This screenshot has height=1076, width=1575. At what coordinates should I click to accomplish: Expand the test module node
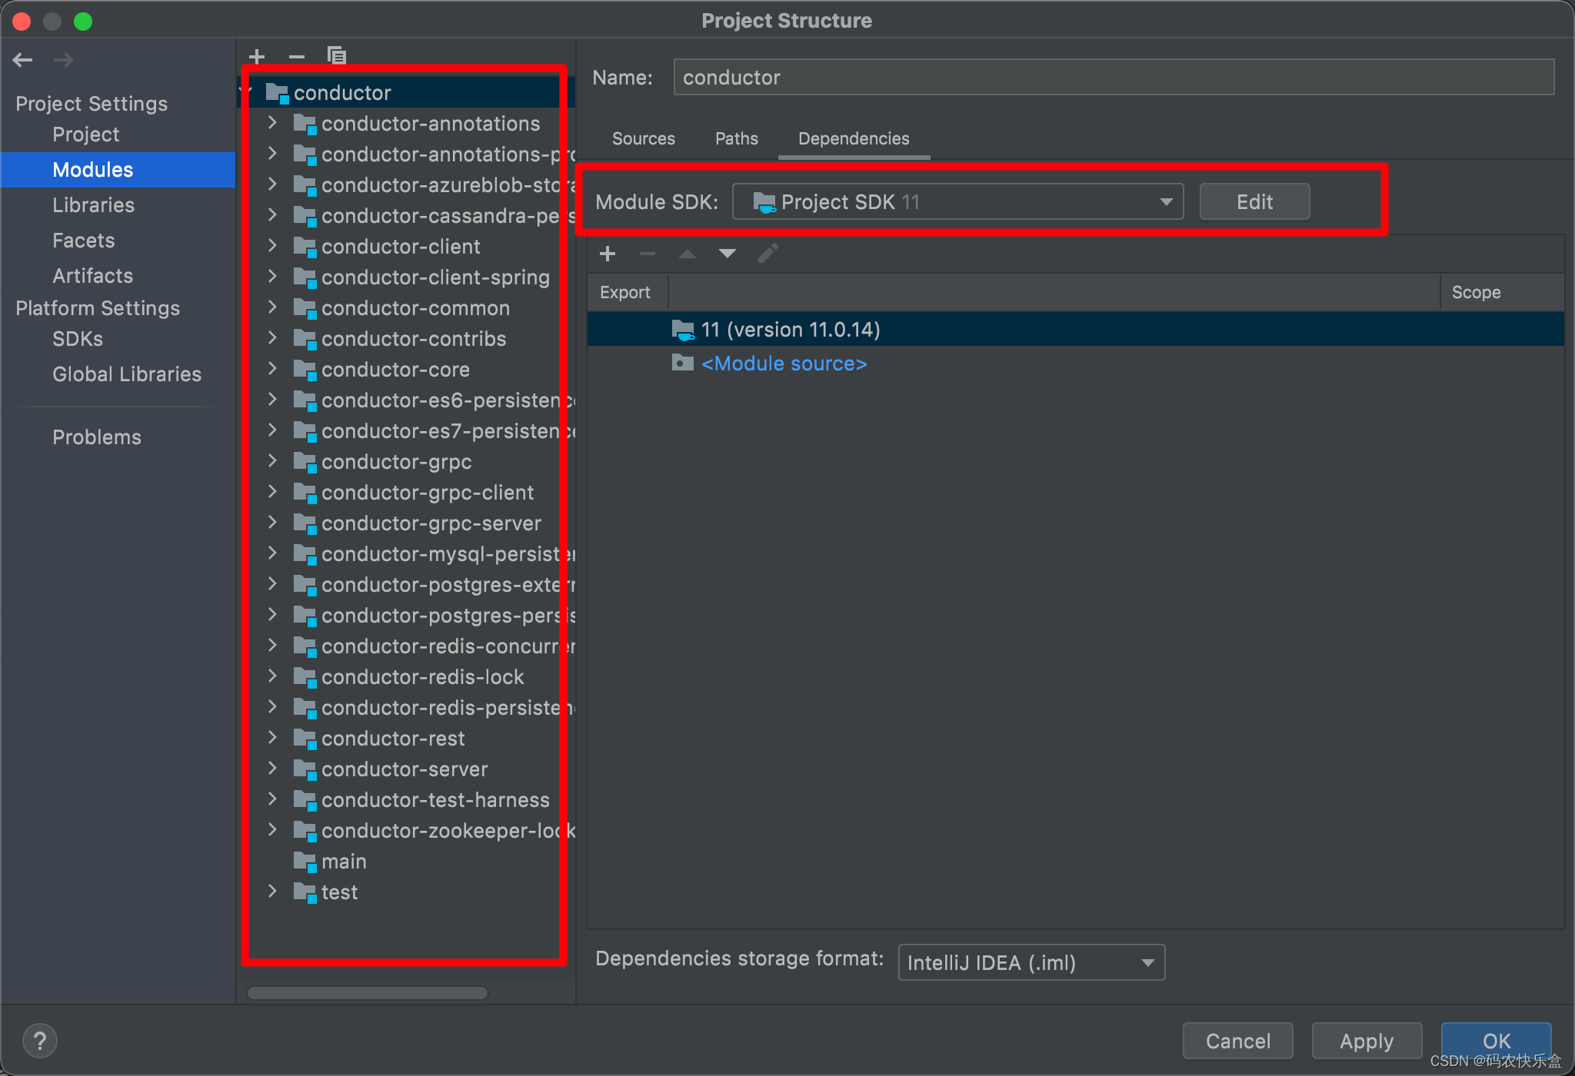point(272,892)
